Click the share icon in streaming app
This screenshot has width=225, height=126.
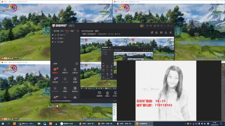[x=170, y=32]
